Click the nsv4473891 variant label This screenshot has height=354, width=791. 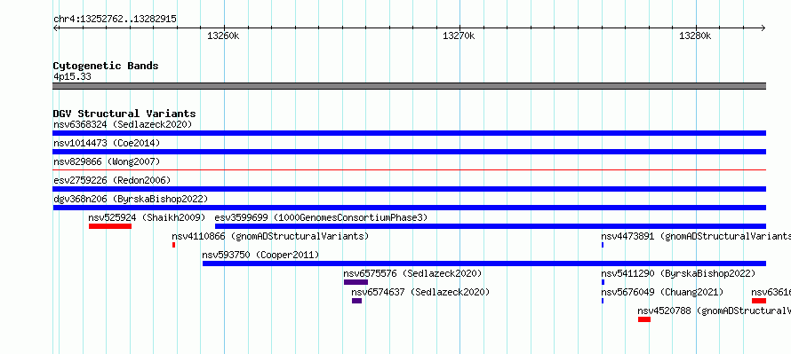click(696, 236)
